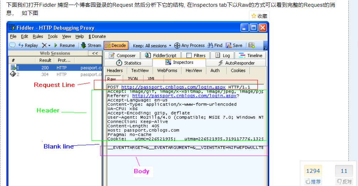The image size is (358, 186).
Task: Switch to the Statistics tab
Action: [x=128, y=63]
